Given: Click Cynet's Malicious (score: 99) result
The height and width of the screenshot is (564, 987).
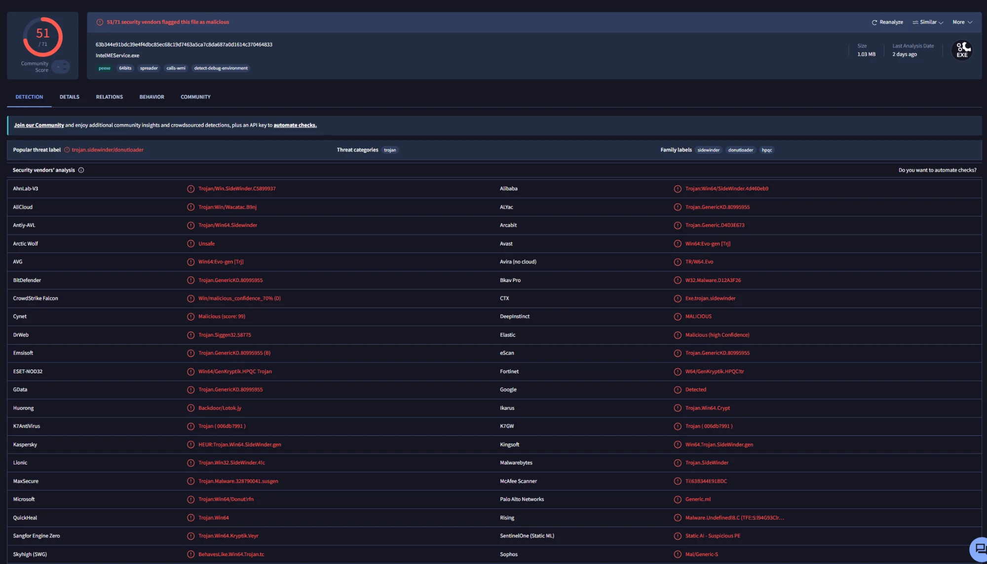Looking at the screenshot, I should (x=222, y=317).
